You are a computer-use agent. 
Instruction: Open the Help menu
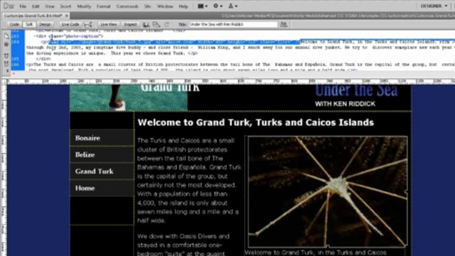click(x=183, y=6)
